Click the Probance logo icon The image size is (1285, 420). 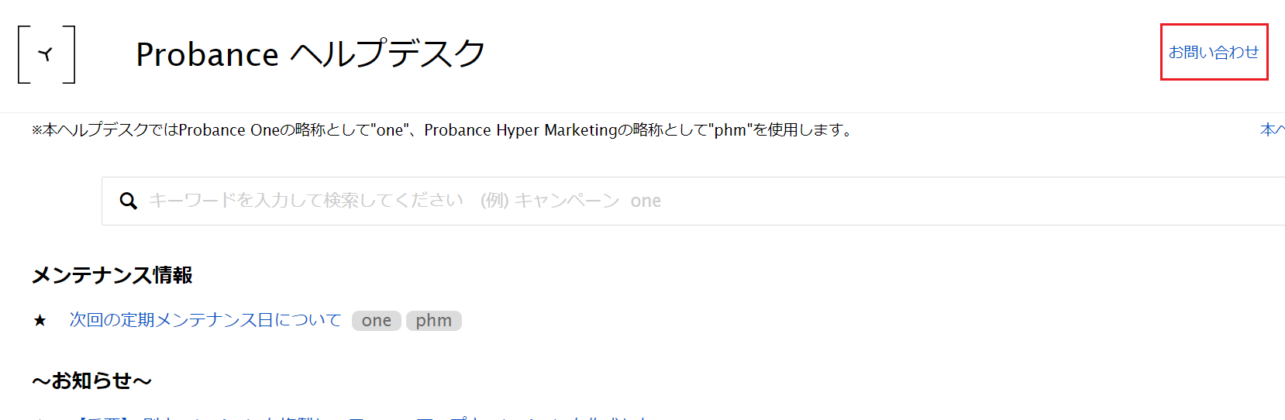pos(47,54)
